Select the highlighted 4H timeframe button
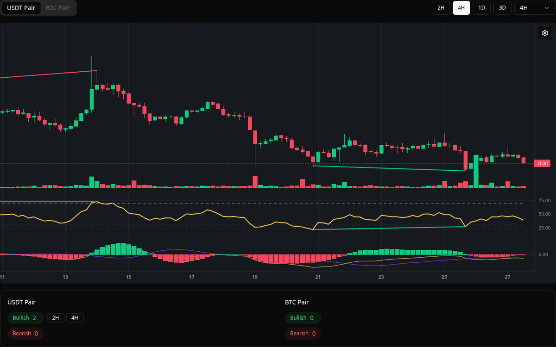 461,7
